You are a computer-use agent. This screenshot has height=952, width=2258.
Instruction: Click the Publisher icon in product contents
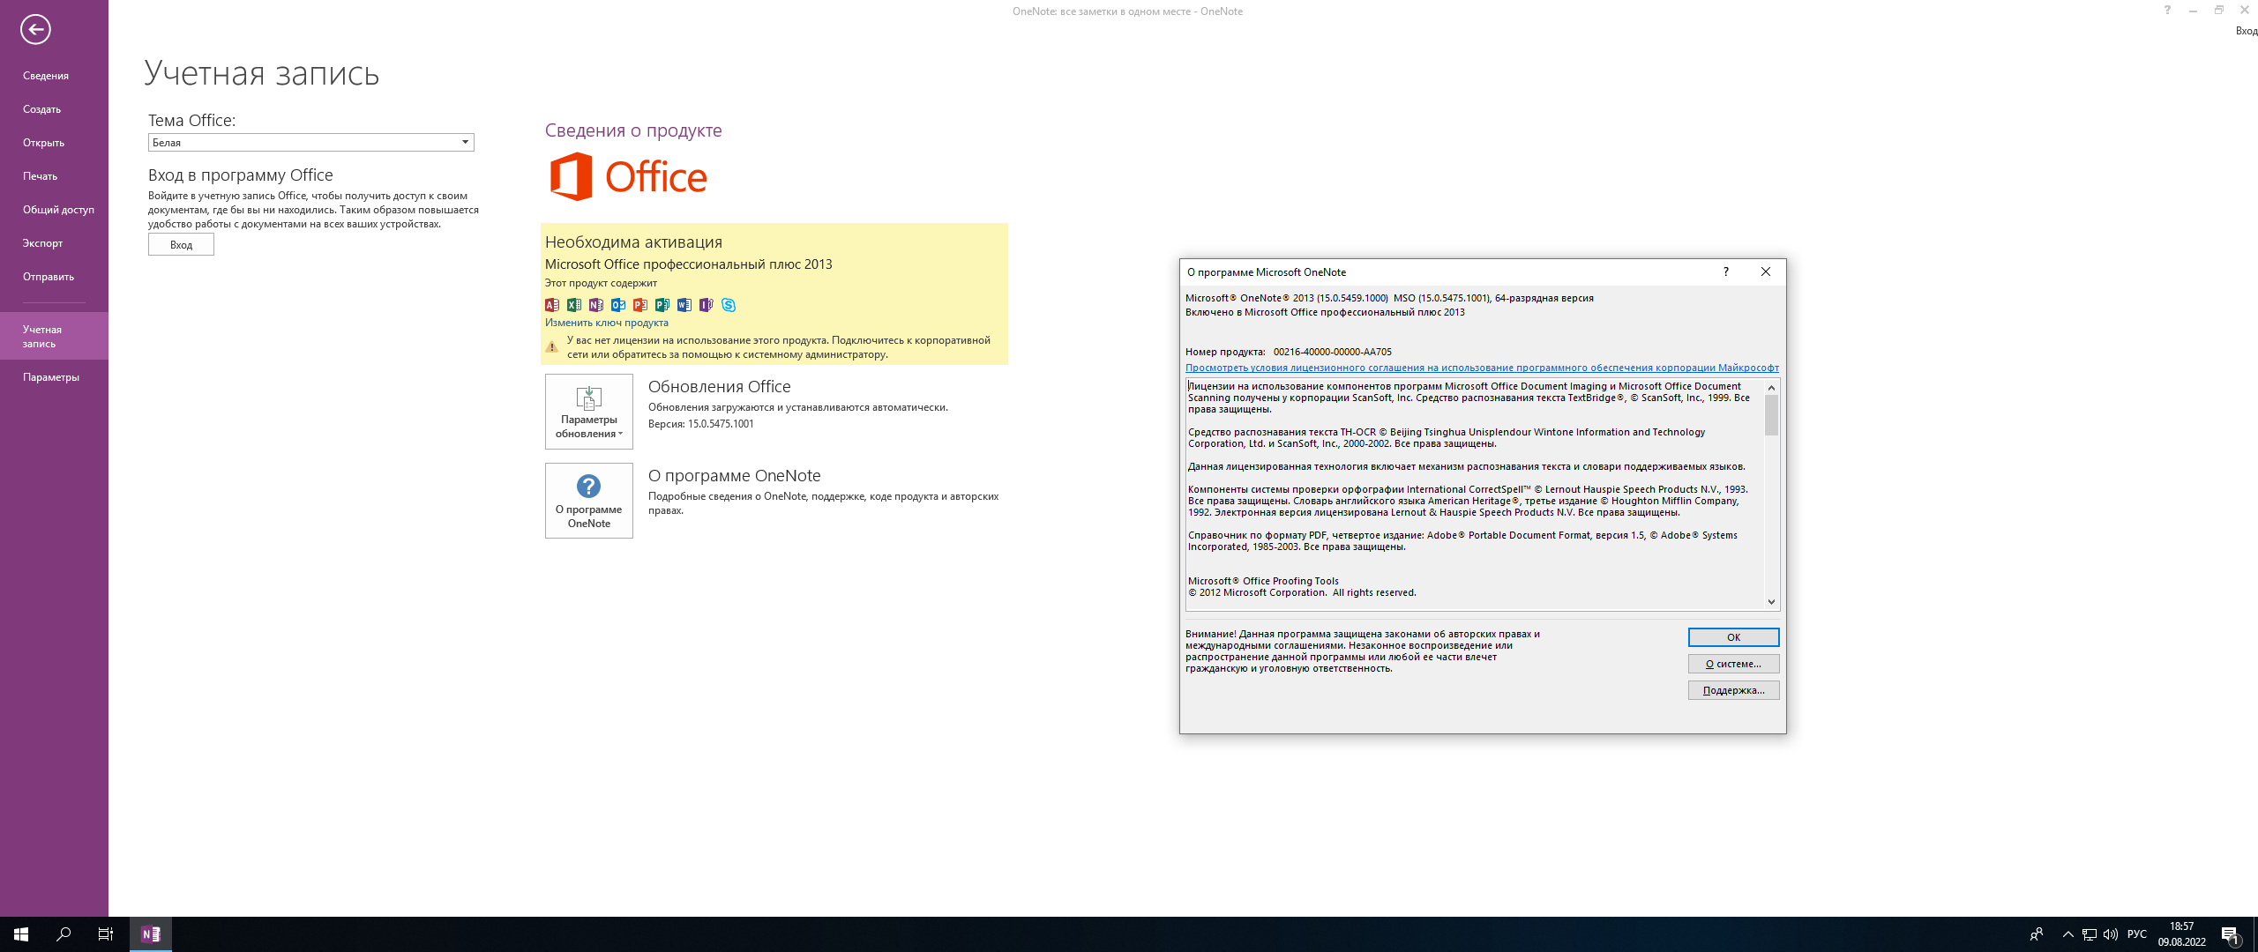click(662, 305)
